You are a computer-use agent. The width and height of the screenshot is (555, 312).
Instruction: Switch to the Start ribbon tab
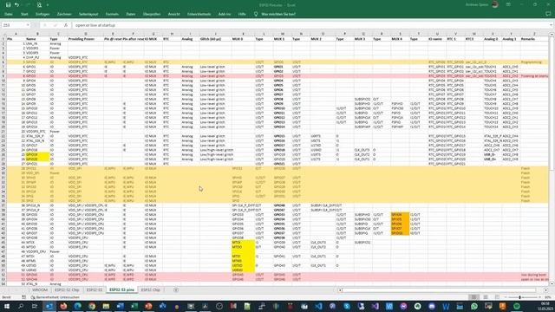(24, 14)
